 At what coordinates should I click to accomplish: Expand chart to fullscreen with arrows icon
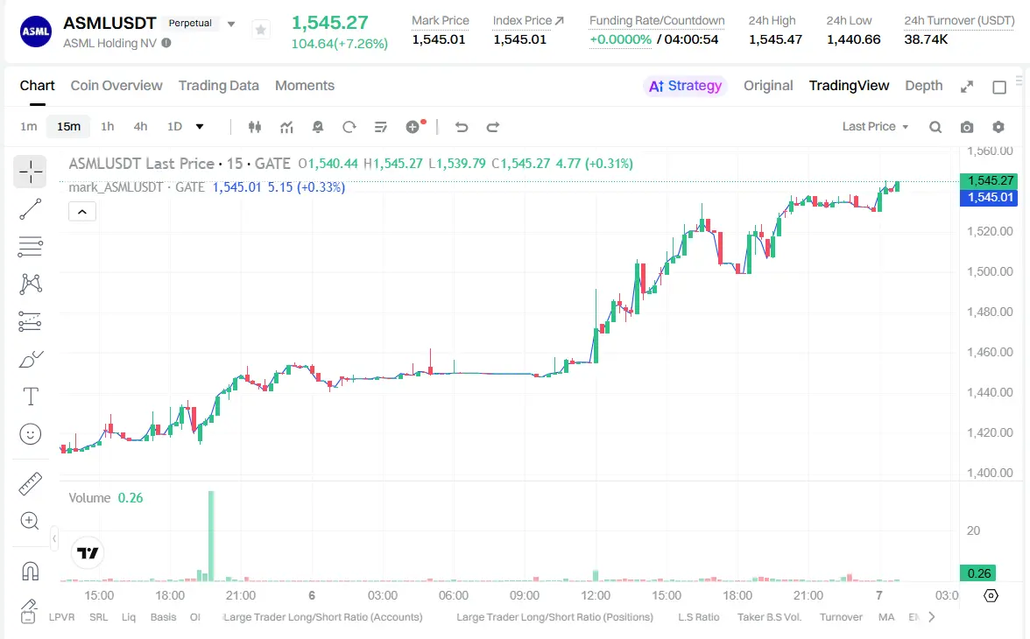(x=967, y=87)
